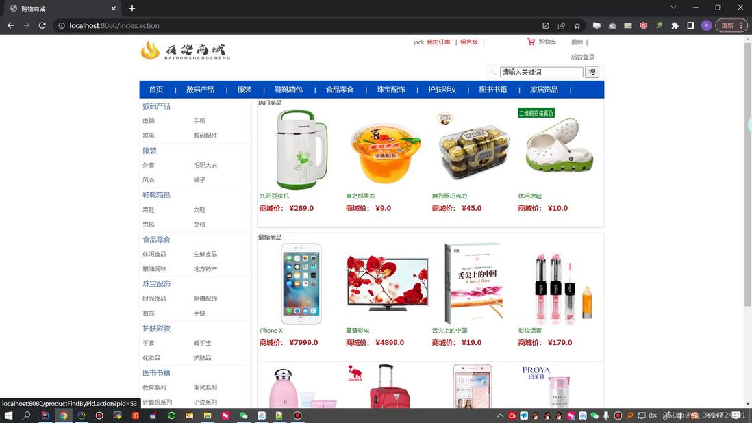Focus the 请输入关键词 search field
Viewport: 752px width, 423px height.
pos(542,72)
